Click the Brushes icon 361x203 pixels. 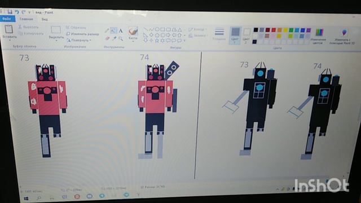[133, 31]
